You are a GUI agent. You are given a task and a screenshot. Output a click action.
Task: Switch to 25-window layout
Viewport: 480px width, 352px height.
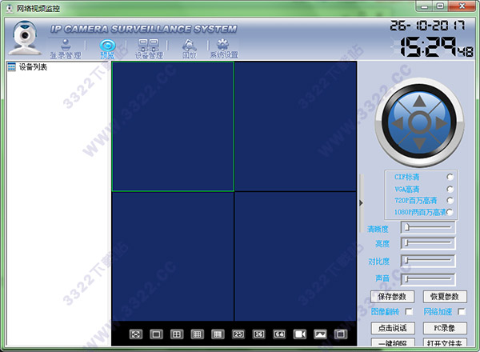click(238, 334)
